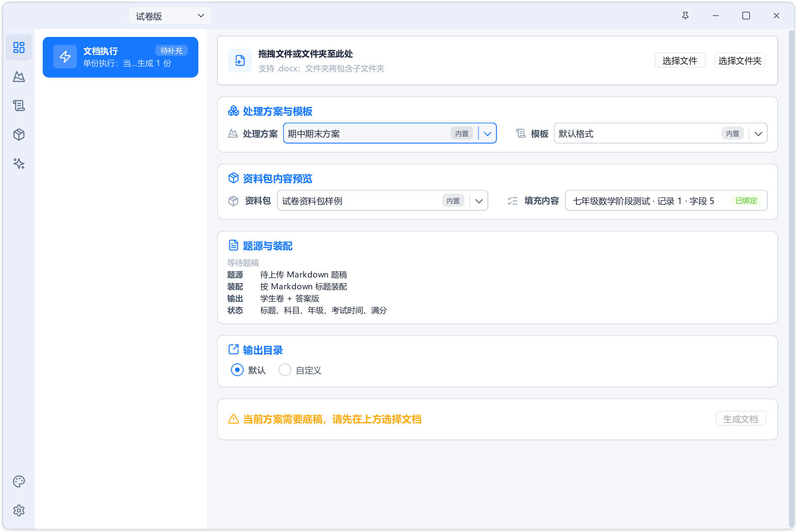Open the theme palette icon in sidebar
This screenshot has height=532, width=797.
[19, 481]
